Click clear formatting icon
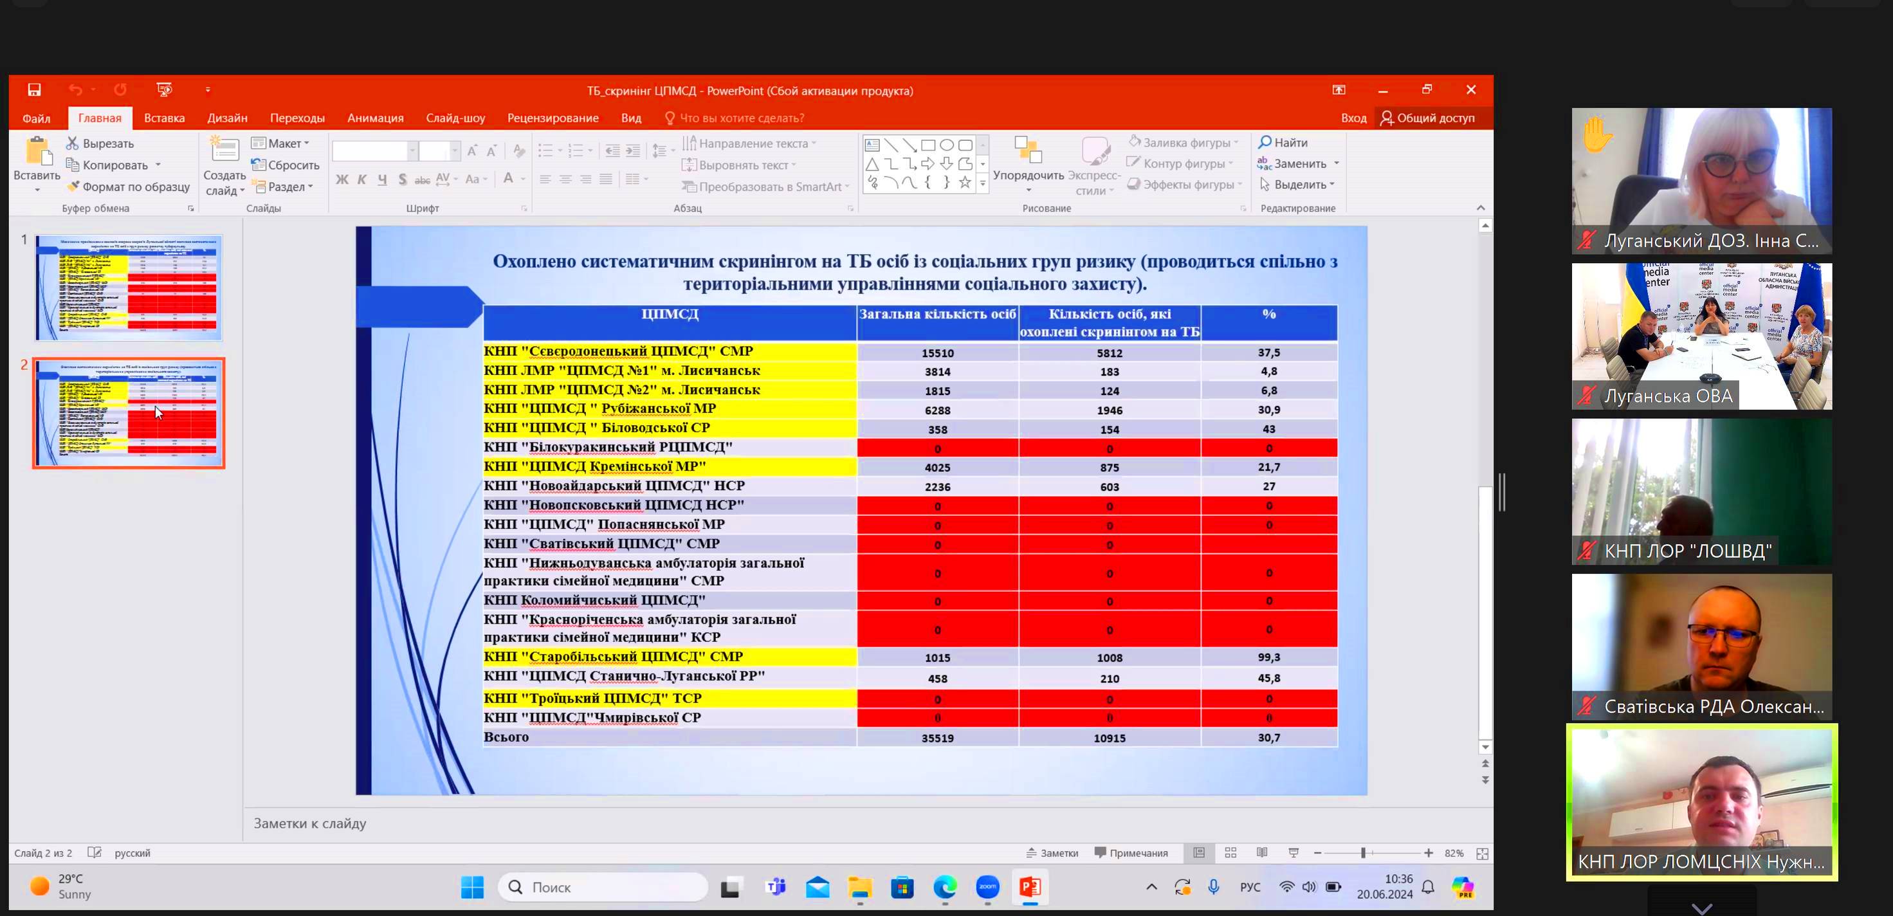The height and width of the screenshot is (916, 1893). coord(519,151)
